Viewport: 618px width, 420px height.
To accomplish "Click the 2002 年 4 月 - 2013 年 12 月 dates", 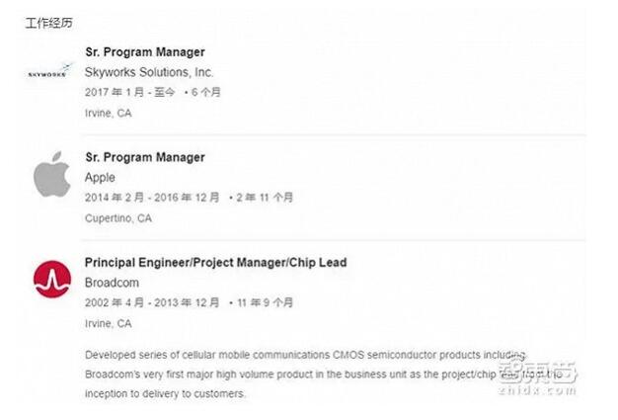I will pyautogui.click(x=152, y=302).
